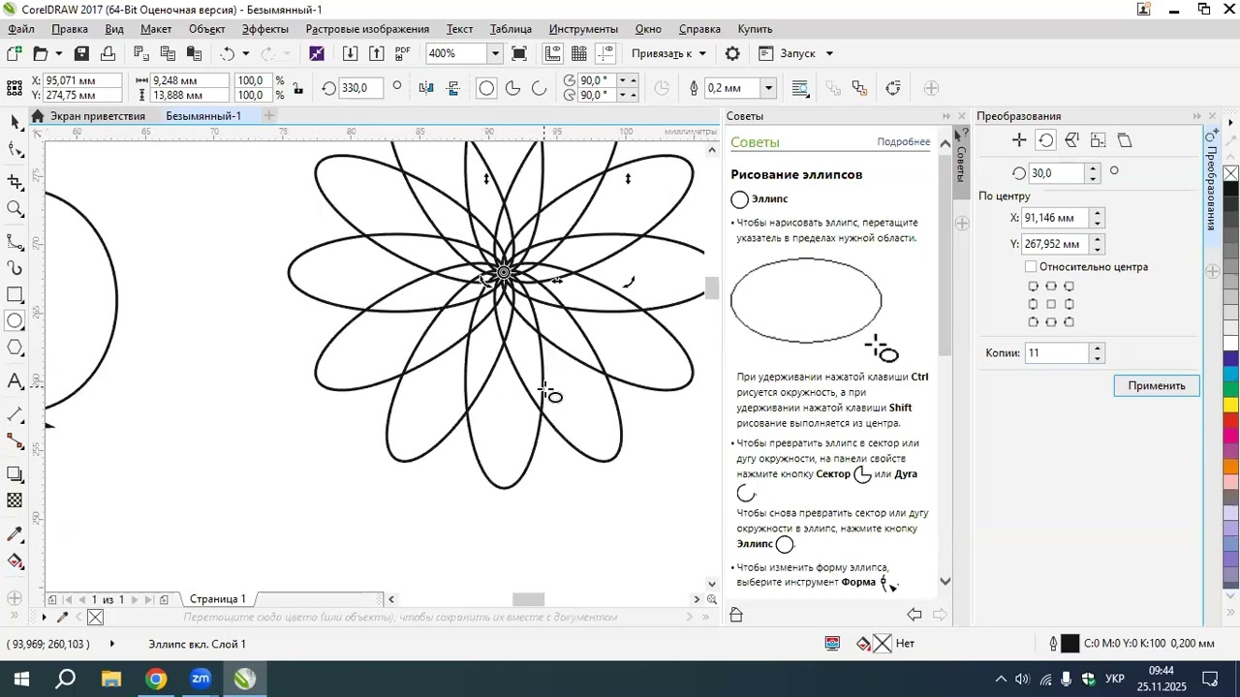
Task: Open the Растровые изображения menu
Action: (x=367, y=29)
